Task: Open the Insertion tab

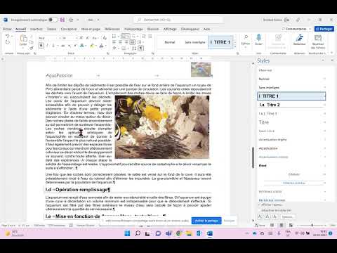Action: [x=37, y=29]
